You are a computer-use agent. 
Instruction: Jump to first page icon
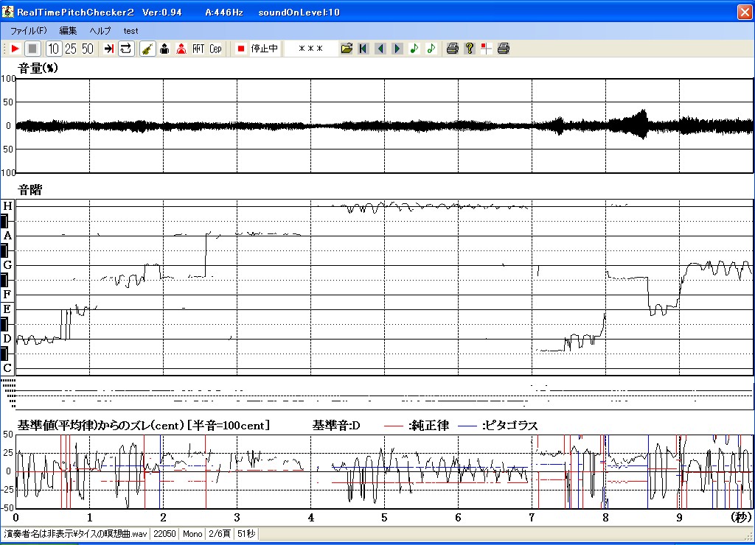pyautogui.click(x=363, y=49)
